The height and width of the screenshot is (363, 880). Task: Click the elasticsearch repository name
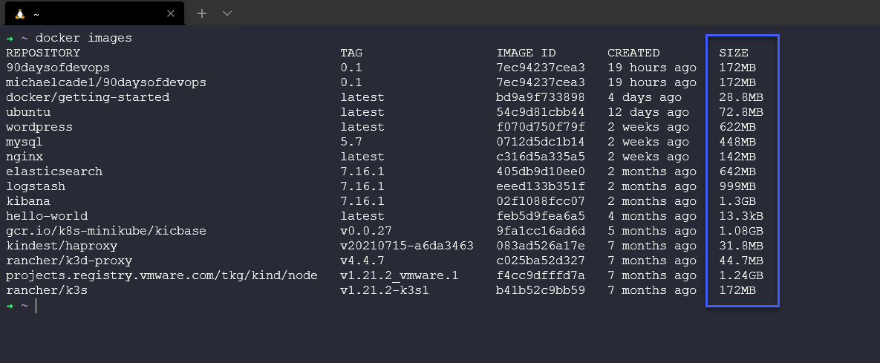(x=54, y=171)
